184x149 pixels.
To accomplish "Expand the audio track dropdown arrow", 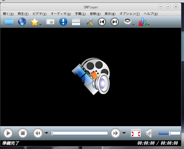I will tap(133, 25).
